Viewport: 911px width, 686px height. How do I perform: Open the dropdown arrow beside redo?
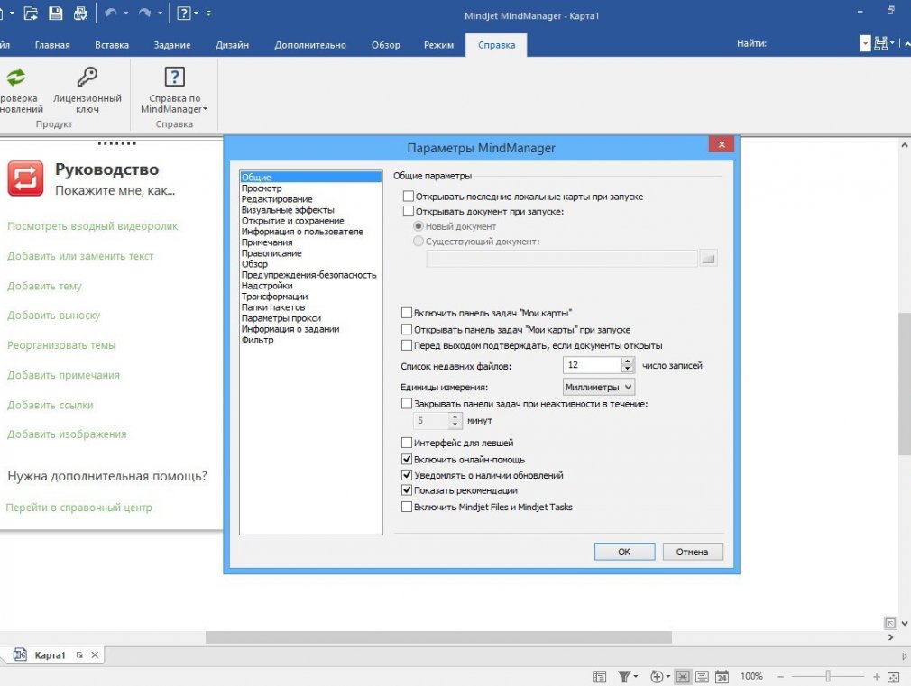[x=160, y=13]
